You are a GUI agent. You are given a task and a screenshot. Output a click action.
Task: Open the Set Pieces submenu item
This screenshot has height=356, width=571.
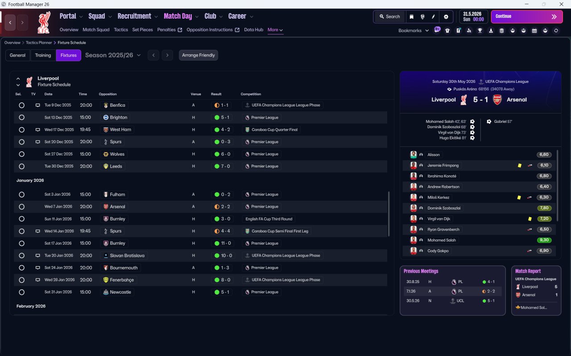pyautogui.click(x=143, y=30)
